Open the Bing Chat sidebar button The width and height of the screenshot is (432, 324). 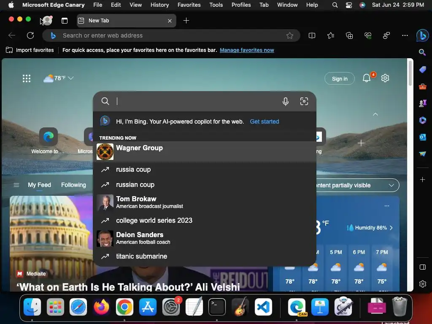(422, 35)
